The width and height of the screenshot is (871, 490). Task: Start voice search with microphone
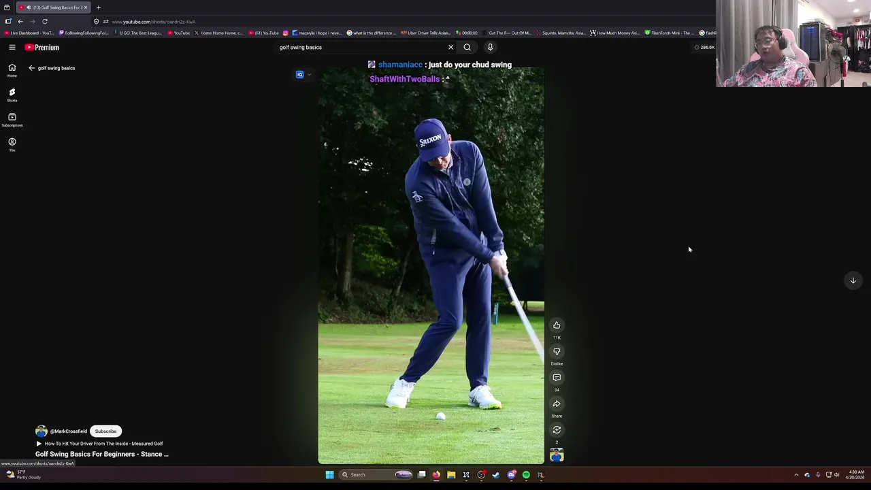(490, 47)
